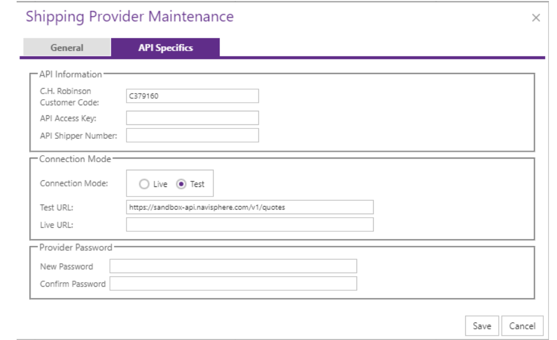Screen dimensions: 557x340
Task: Click the API Shipper Number field
Action: 192,135
